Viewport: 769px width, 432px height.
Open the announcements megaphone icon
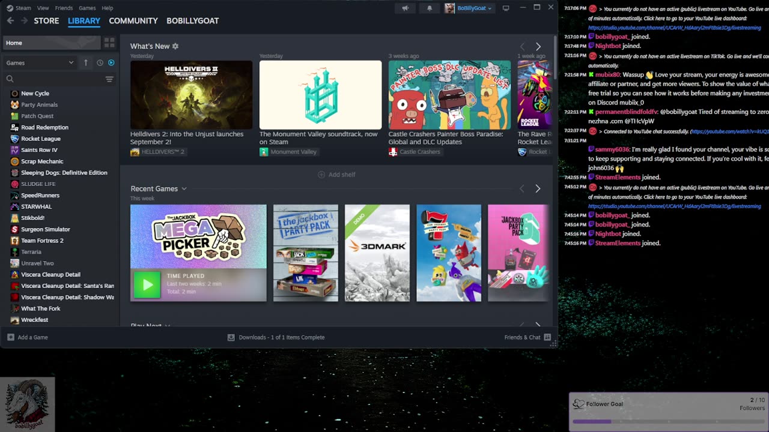[x=405, y=8]
